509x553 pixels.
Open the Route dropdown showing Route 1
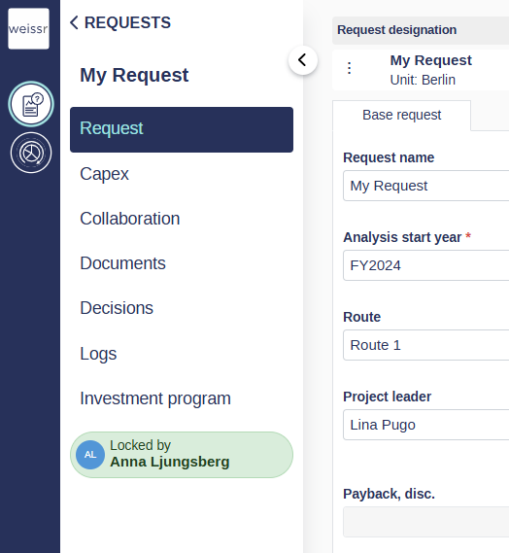tap(426, 345)
